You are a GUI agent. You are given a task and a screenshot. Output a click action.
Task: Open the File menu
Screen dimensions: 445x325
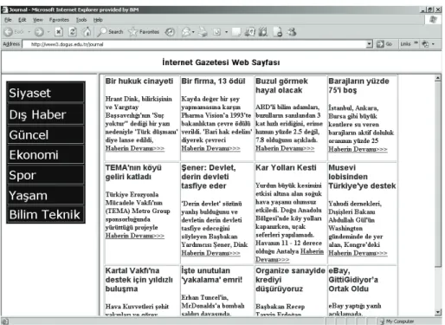pos(8,20)
